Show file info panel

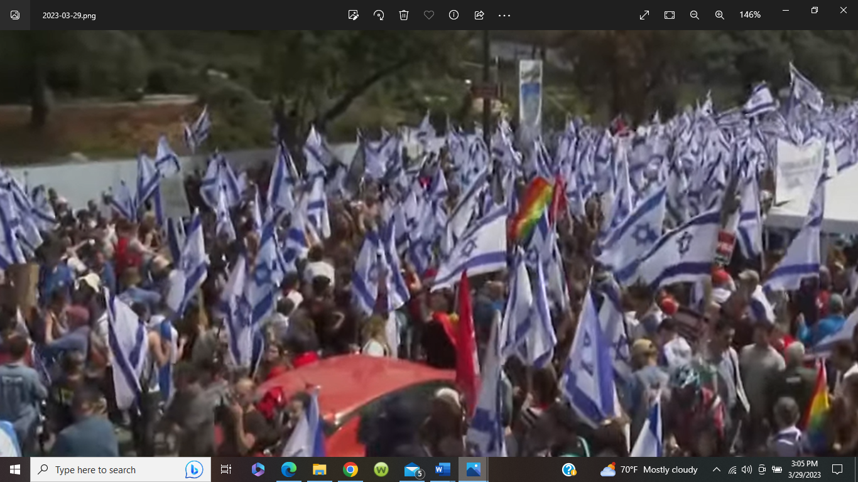pyautogui.click(x=454, y=15)
